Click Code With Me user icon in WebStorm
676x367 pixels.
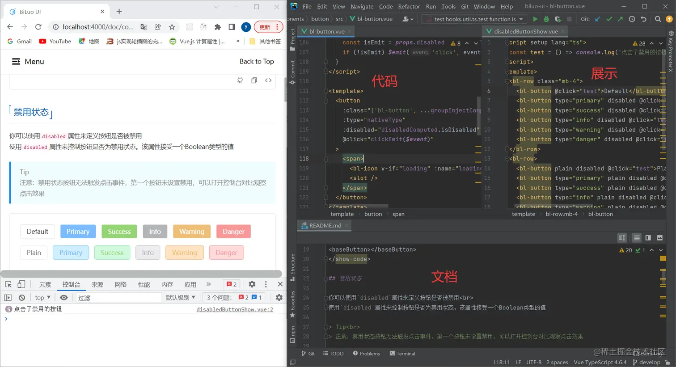(408, 19)
